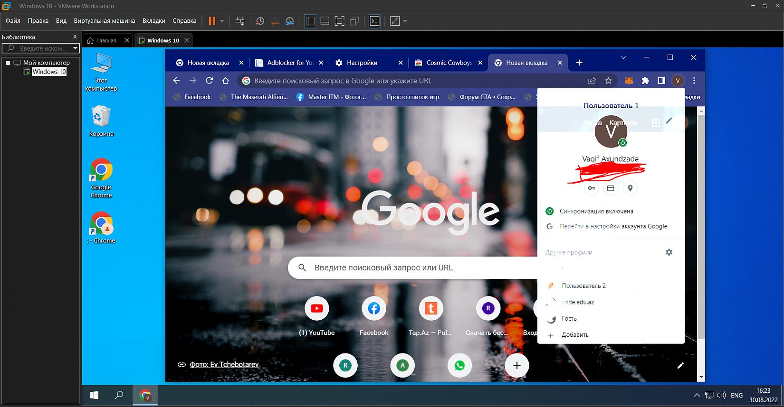
Task: Switch to the Настройки tab
Action: 362,63
